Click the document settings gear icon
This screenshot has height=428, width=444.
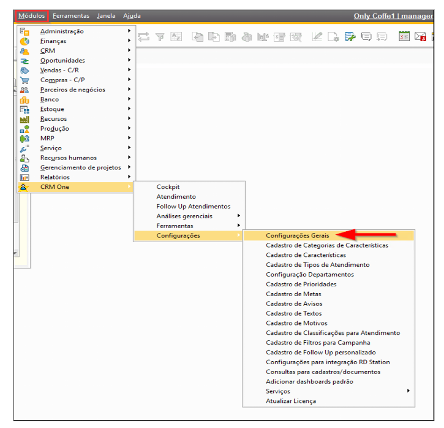333,37
